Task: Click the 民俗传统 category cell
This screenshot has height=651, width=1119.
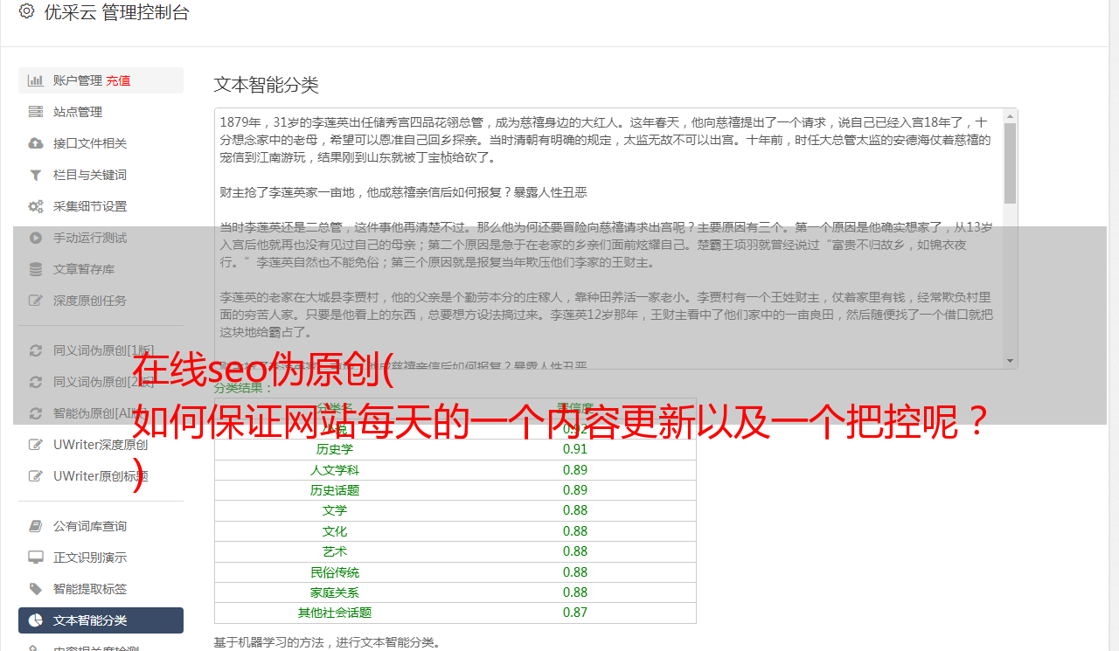Action: [335, 572]
